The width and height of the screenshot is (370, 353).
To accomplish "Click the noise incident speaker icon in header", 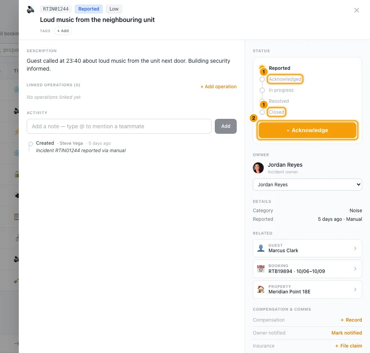I will tap(31, 9).
